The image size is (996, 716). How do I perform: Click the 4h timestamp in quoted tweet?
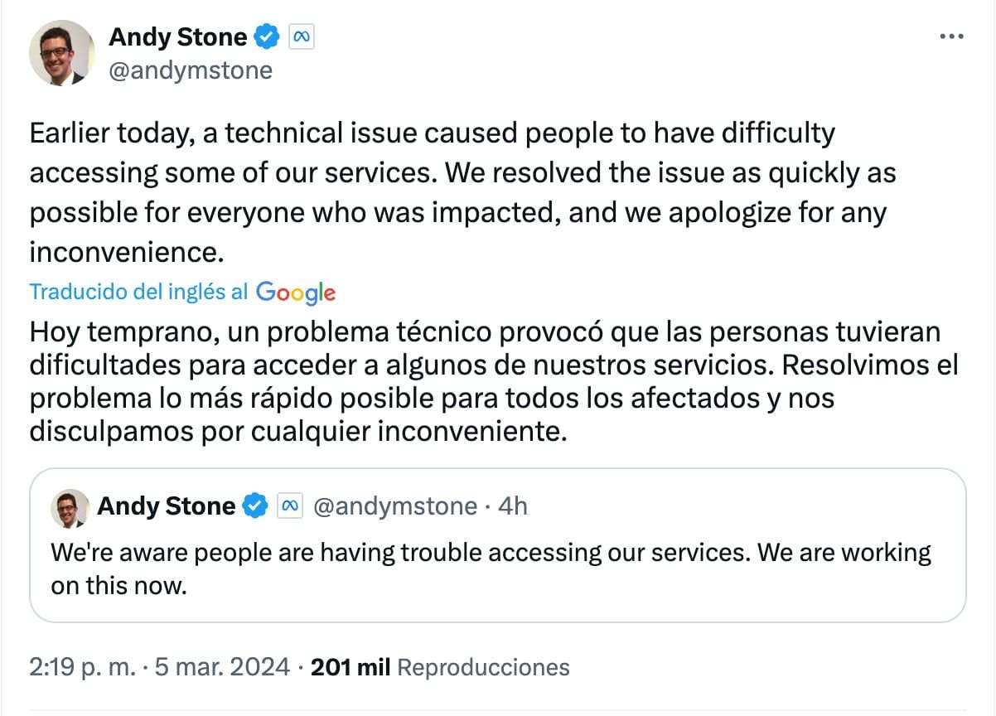click(x=511, y=506)
